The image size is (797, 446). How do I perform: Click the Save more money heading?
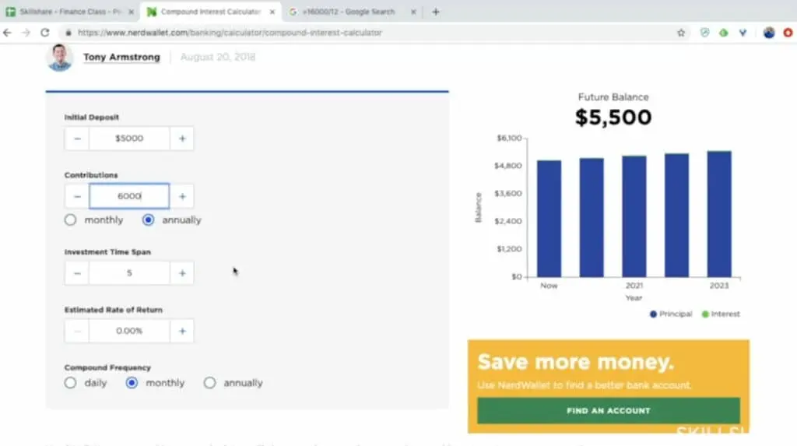click(x=575, y=362)
